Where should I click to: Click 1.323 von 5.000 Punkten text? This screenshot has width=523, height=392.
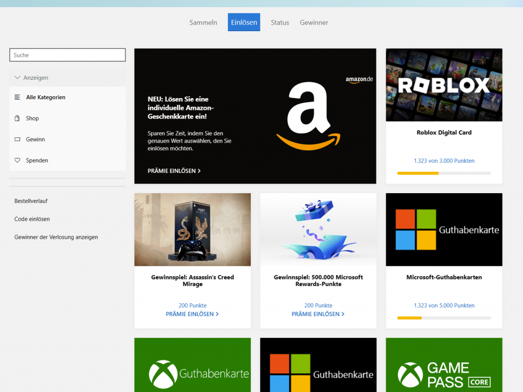click(x=444, y=305)
